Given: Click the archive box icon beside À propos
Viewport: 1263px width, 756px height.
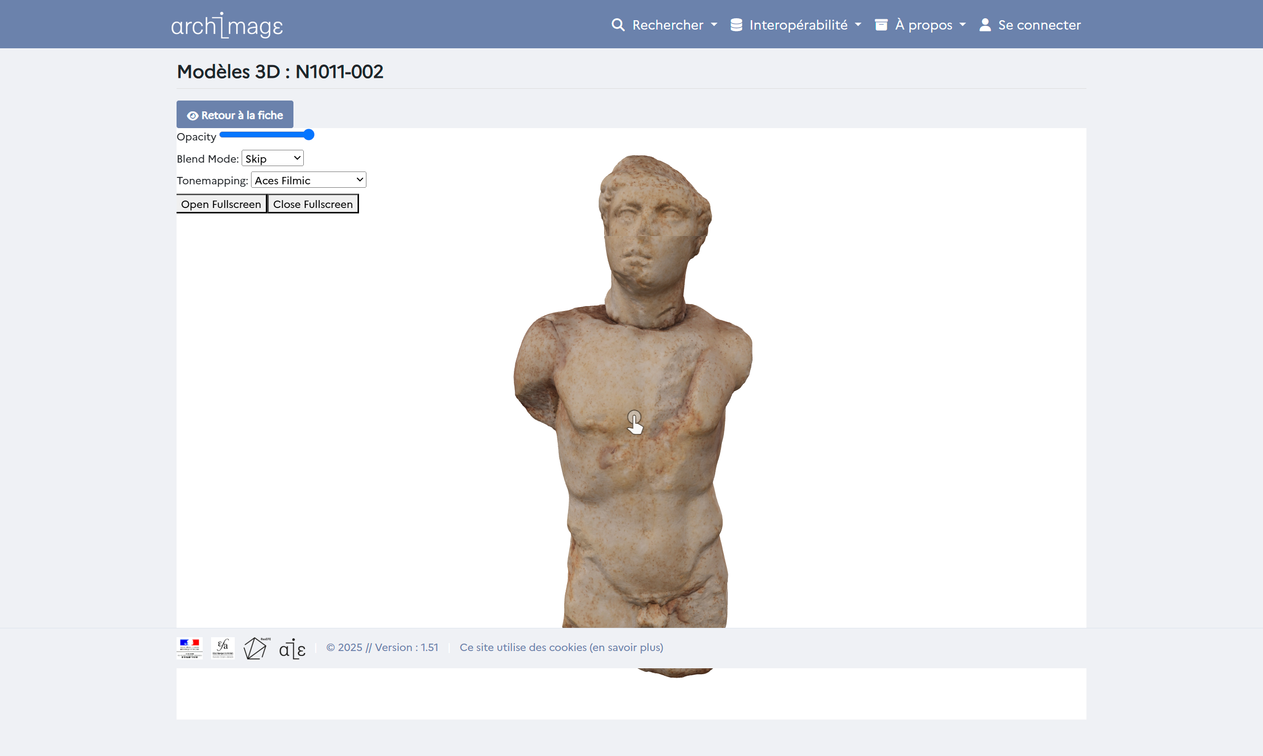Looking at the screenshot, I should tap(881, 25).
